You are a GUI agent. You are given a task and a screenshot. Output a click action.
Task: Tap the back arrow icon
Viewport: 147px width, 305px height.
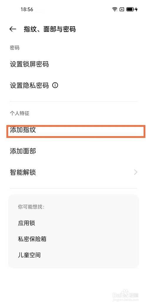tap(13, 29)
